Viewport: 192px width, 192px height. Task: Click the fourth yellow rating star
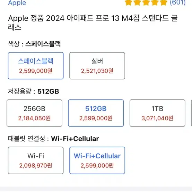pos(155,3)
